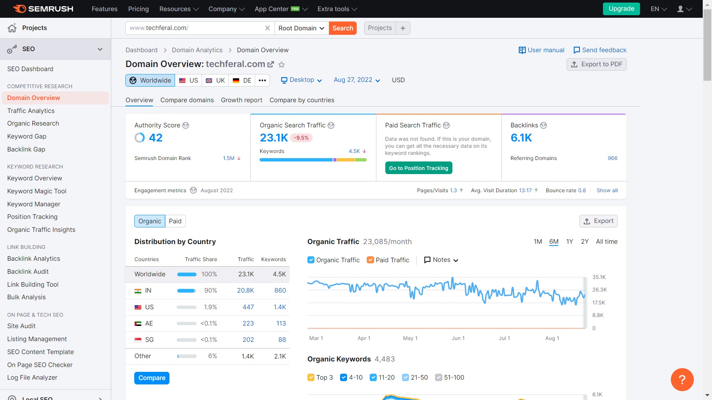Switch to the Paid toggle

click(175, 221)
